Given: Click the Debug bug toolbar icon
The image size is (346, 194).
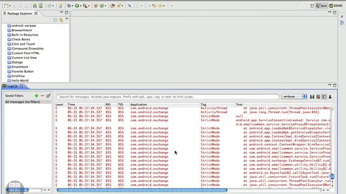Looking at the screenshot, I should 69,6.
